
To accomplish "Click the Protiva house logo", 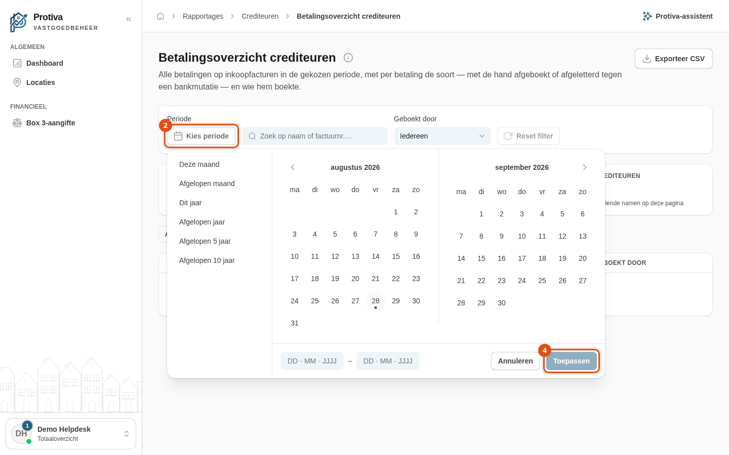I will coord(19,22).
